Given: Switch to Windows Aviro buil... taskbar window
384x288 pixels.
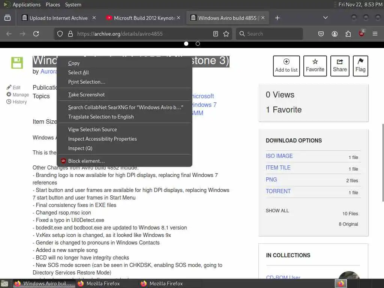Looking at the screenshot, I should click(43, 283).
